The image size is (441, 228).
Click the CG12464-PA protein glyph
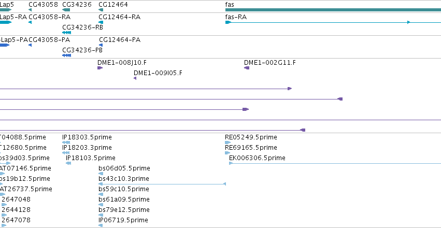tap(101, 45)
